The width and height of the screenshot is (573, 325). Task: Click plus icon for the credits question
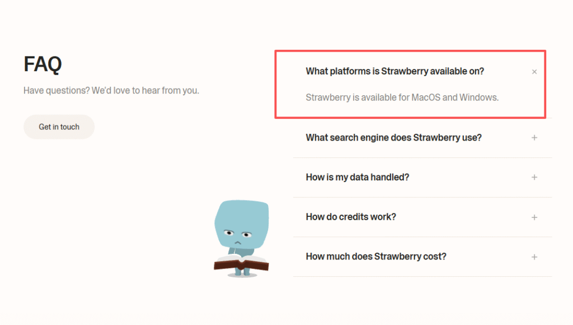click(534, 217)
